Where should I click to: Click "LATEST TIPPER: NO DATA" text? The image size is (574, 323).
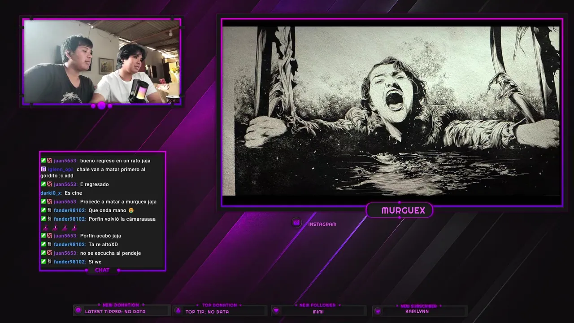115,311
